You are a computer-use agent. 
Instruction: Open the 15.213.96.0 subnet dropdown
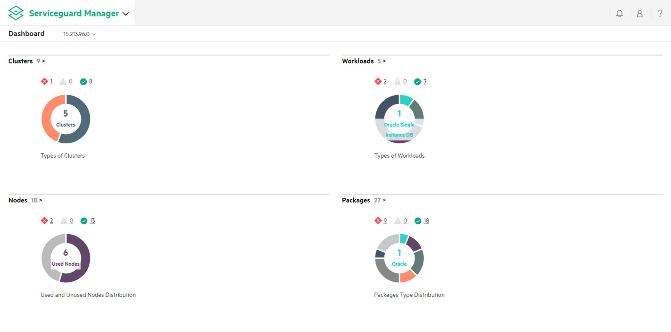[79, 34]
